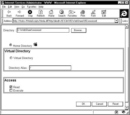Confirm settings with the OK button
130x115 pixels.
point(84,104)
